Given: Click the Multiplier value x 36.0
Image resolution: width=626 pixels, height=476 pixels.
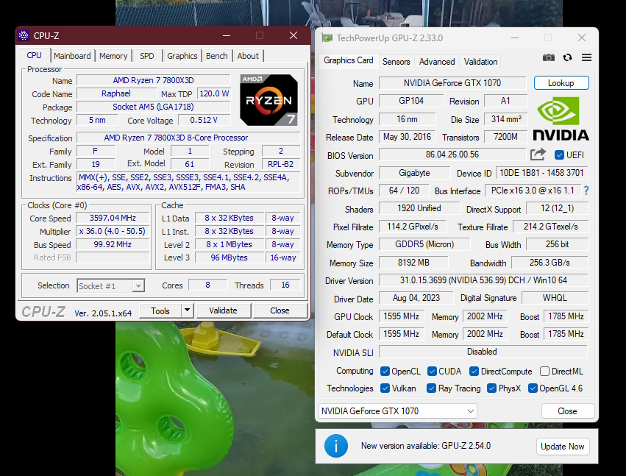Looking at the screenshot, I should pyautogui.click(x=113, y=231).
